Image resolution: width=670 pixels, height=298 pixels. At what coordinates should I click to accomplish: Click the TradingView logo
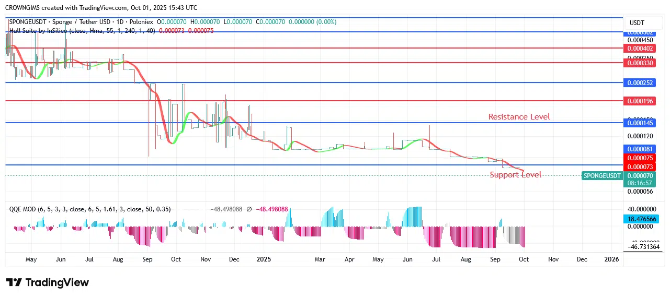[x=48, y=282]
